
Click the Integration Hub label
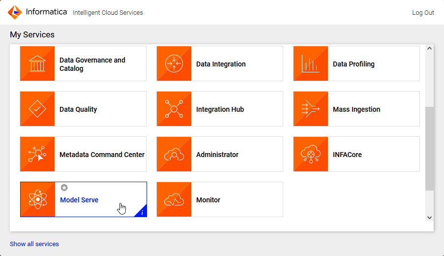coord(220,109)
